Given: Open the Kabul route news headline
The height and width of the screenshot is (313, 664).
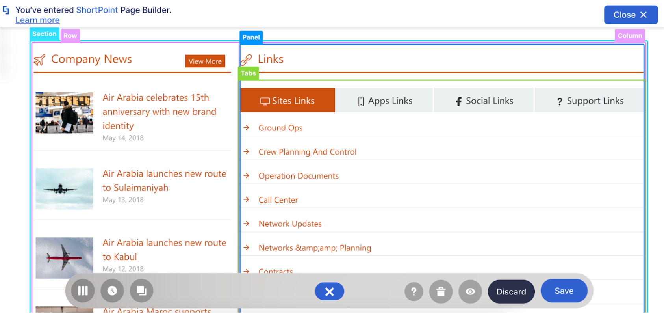Looking at the screenshot, I should 164,250.
